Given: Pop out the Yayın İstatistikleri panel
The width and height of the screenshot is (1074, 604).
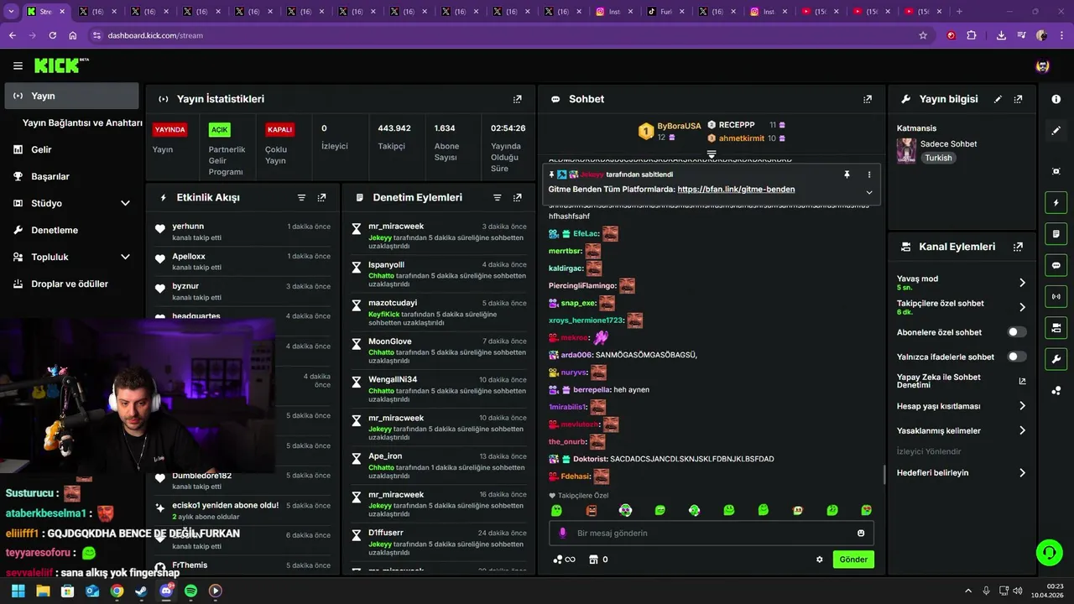Looking at the screenshot, I should (517, 99).
